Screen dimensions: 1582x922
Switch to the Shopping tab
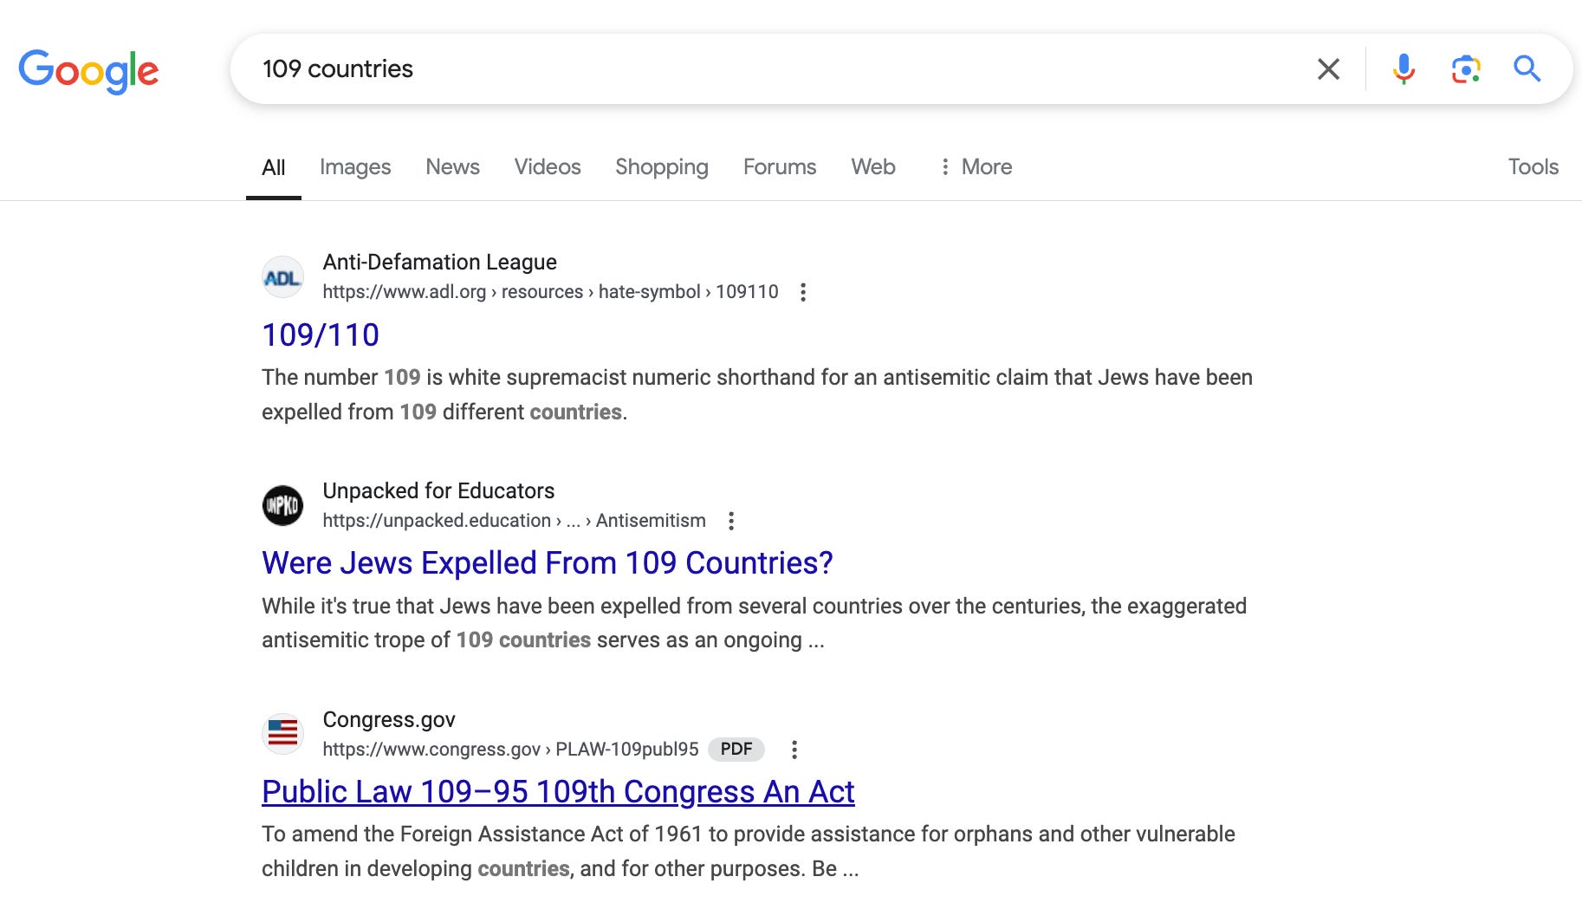pyautogui.click(x=662, y=166)
